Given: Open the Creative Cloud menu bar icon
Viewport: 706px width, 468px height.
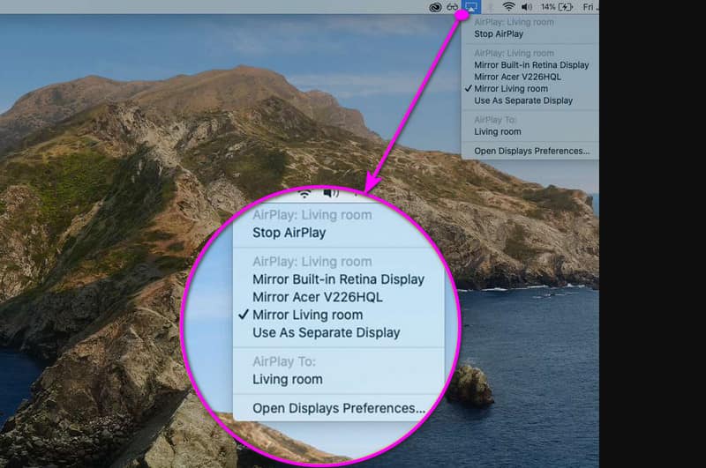Looking at the screenshot, I should click(435, 7).
